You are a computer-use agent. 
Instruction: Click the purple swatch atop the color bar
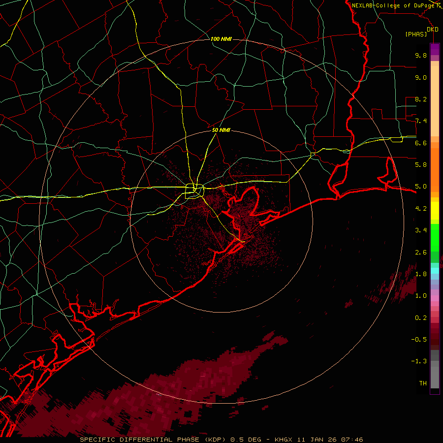(x=435, y=50)
